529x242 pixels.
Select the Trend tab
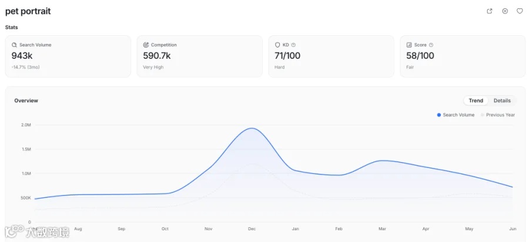tap(476, 100)
